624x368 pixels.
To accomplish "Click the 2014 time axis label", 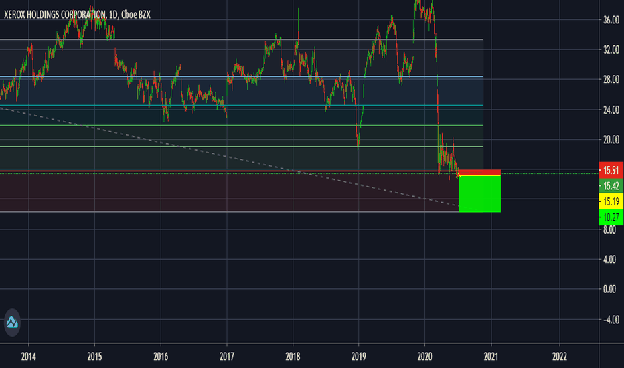I will click(x=28, y=357).
